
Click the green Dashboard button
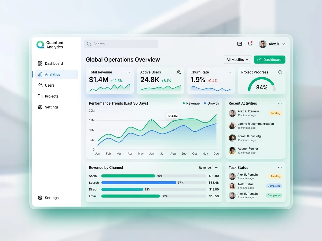click(269, 60)
